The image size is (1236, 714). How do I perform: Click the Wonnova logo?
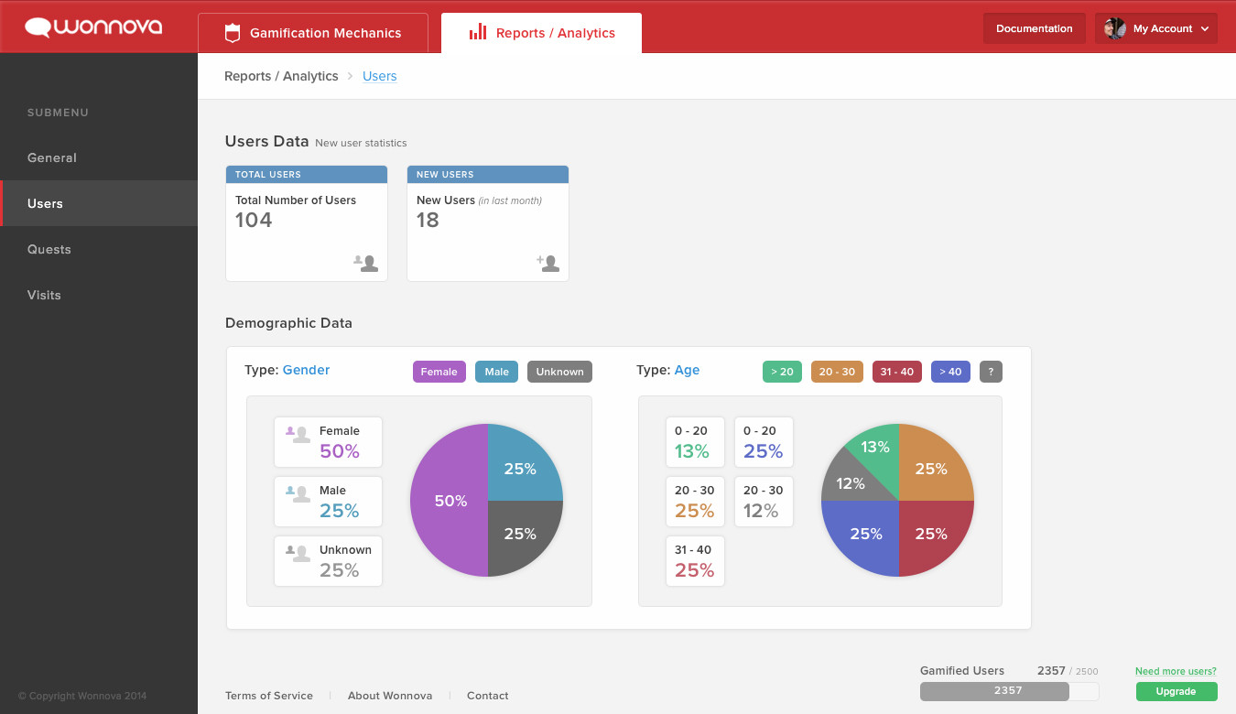[93, 27]
